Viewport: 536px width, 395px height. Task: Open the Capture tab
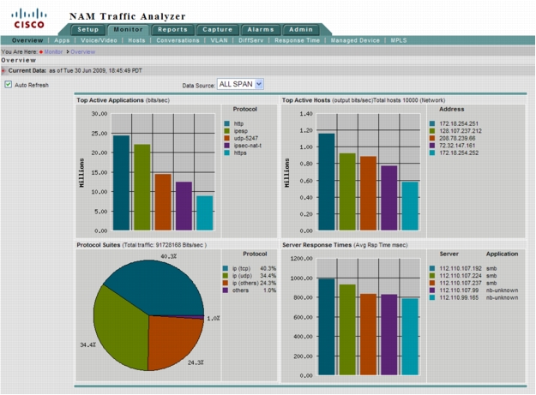(218, 30)
